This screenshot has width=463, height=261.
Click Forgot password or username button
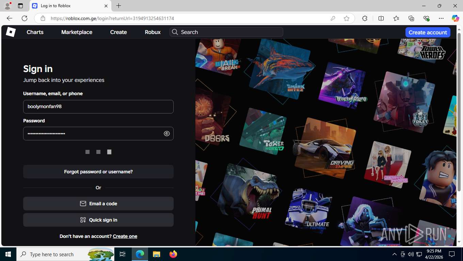(x=98, y=172)
